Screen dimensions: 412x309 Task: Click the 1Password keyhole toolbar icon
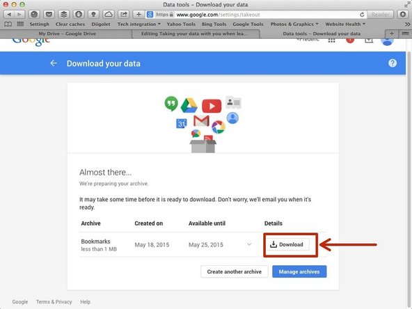93,15
